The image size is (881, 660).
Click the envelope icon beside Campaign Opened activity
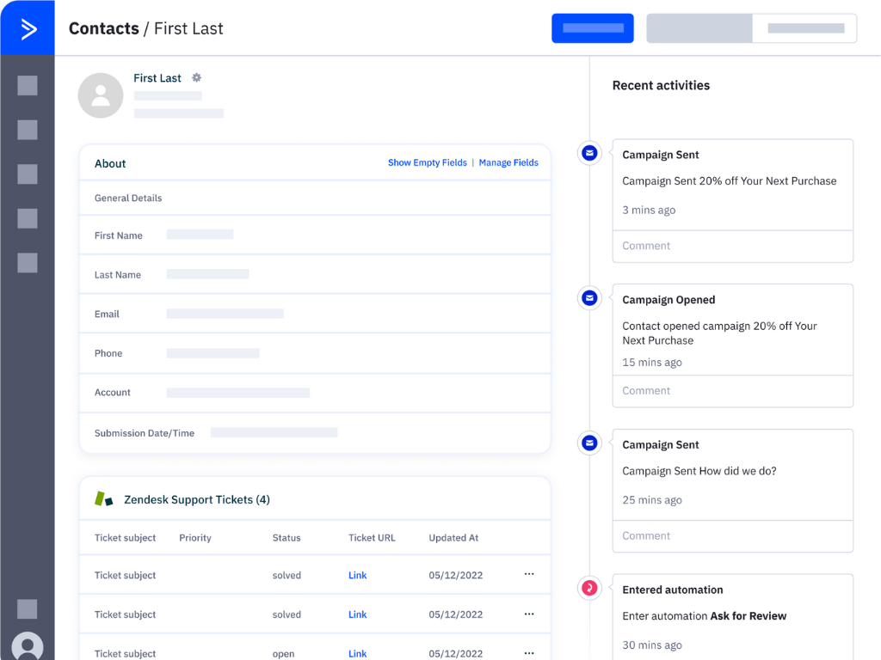[x=588, y=297]
